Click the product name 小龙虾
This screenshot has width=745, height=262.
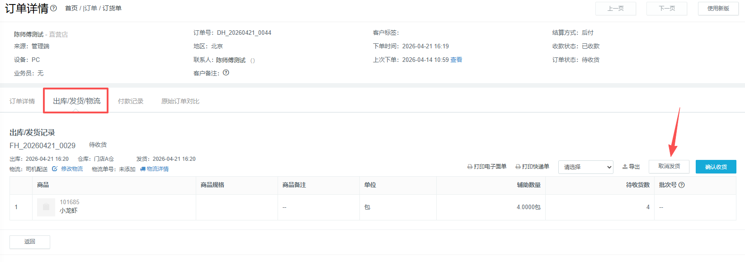(x=69, y=211)
